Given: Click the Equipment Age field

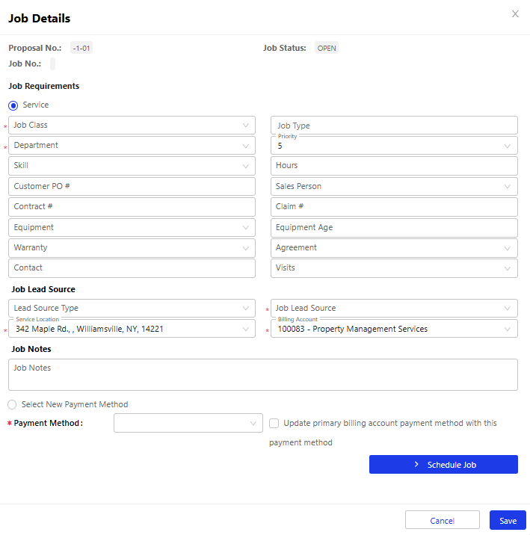Looking at the screenshot, I should [x=394, y=228].
